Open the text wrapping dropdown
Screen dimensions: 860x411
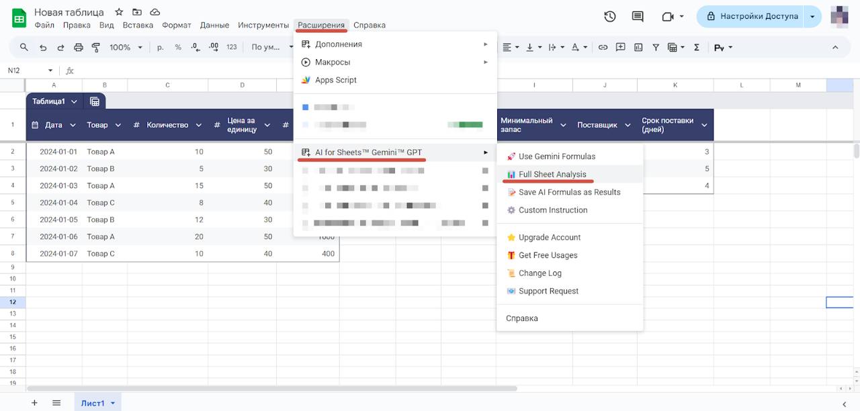pyautogui.click(x=556, y=47)
